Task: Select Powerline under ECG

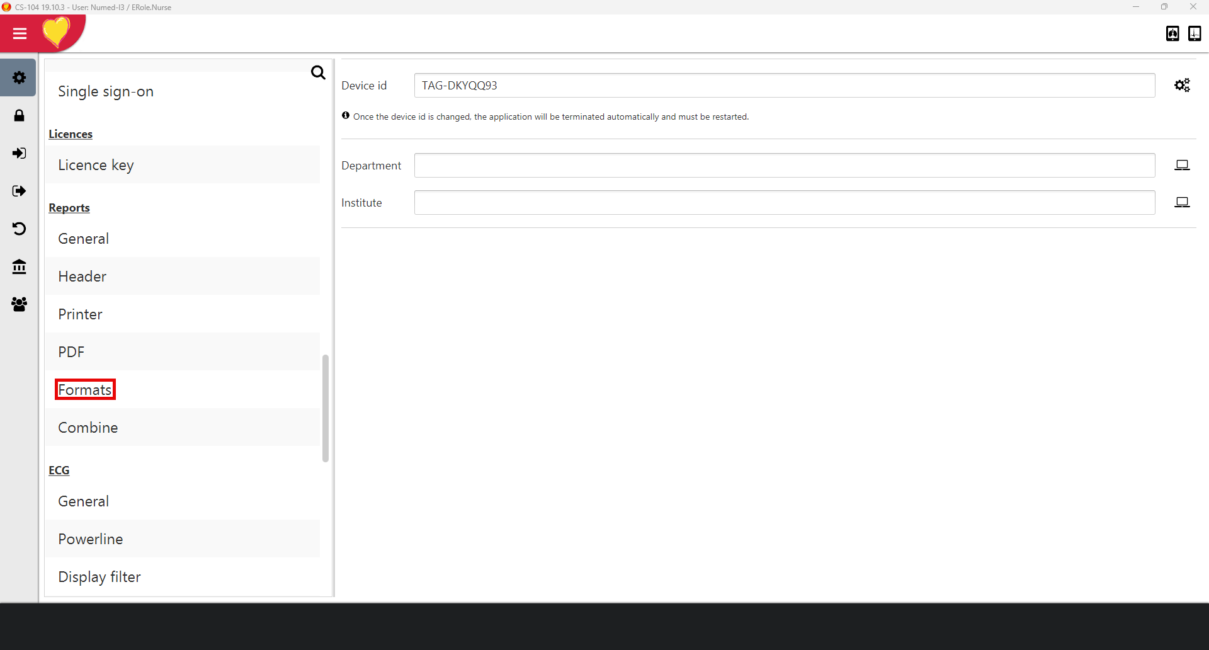Action: pyautogui.click(x=91, y=539)
